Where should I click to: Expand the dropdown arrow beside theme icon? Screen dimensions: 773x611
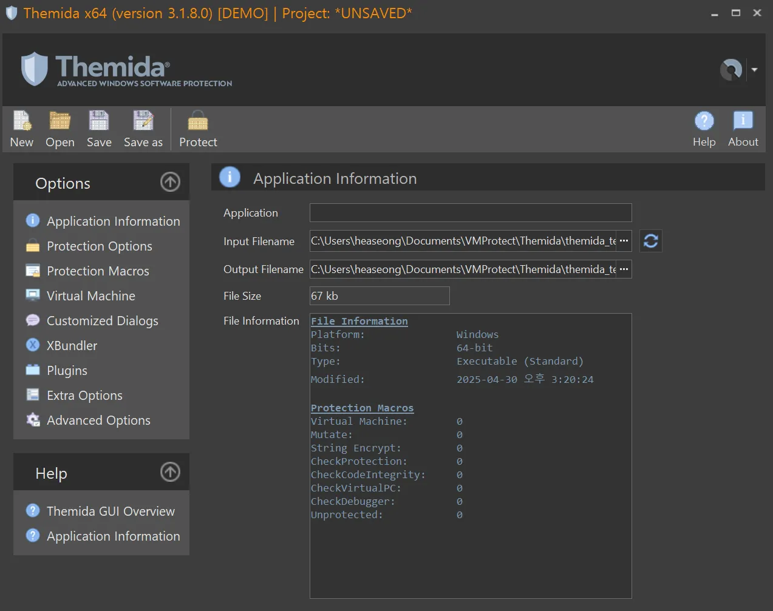pos(754,70)
